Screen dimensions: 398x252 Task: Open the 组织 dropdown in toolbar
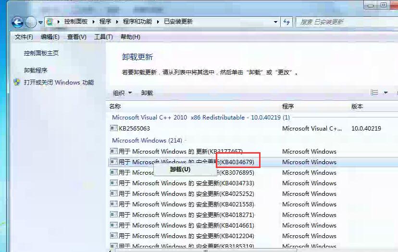click(x=122, y=93)
